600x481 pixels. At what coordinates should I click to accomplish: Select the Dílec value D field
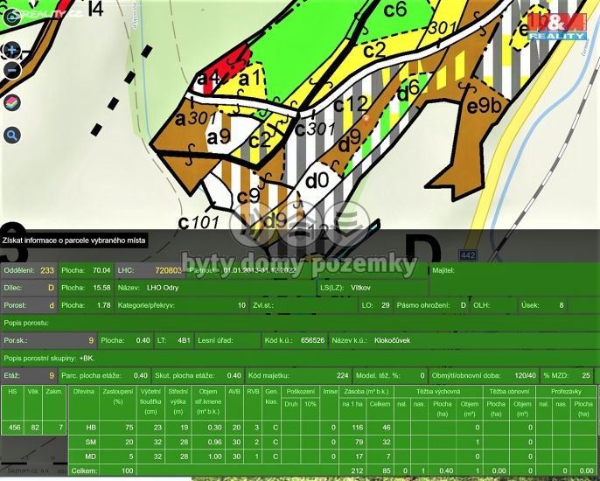tap(51, 288)
